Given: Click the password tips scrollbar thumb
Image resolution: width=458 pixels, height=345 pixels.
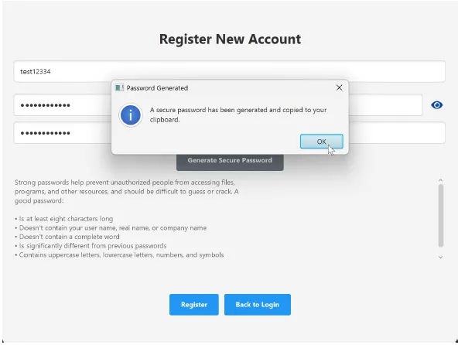Looking at the screenshot, I should coord(441,216).
